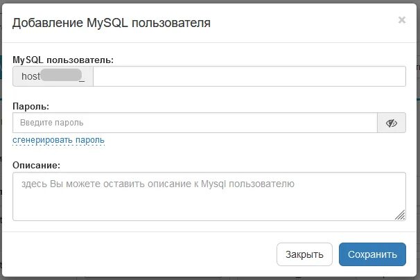Click into the description text area
Screen dimensions: 420x280
[x=208, y=196]
